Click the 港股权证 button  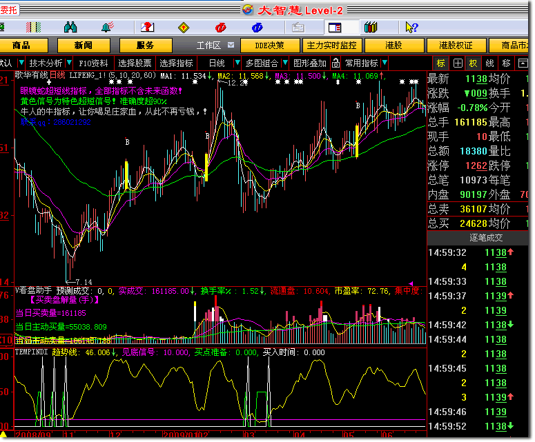tap(456, 46)
